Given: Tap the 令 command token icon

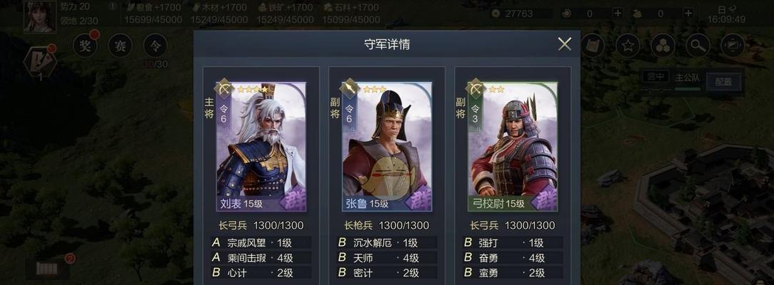Looking at the screenshot, I should pyautogui.click(x=155, y=46).
